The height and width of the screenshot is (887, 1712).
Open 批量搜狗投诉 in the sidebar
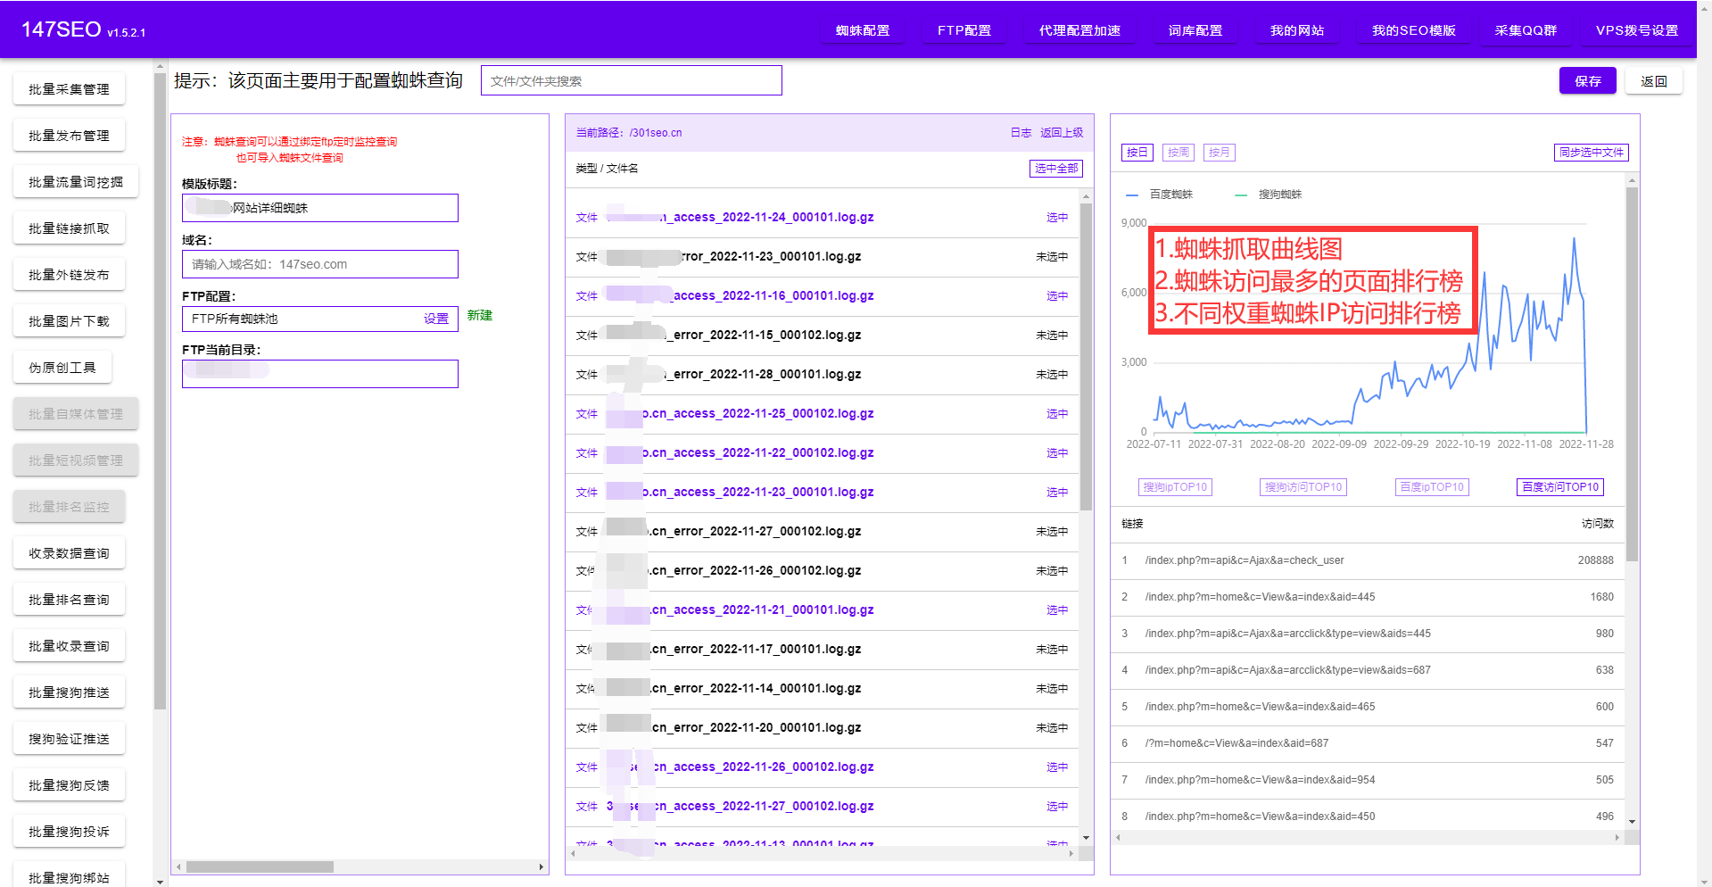tap(69, 832)
